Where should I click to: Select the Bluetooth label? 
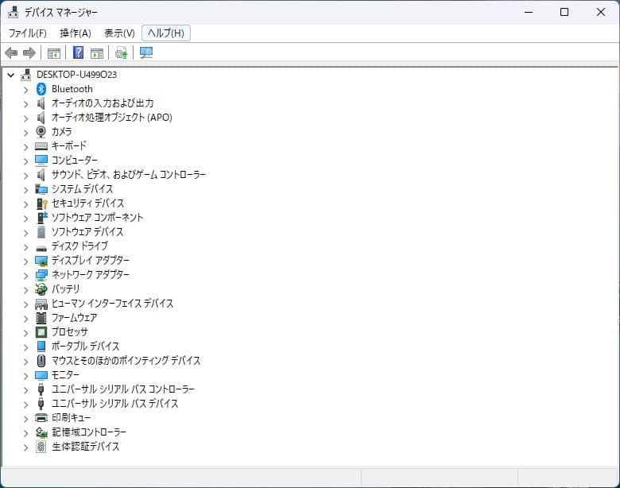coord(72,89)
